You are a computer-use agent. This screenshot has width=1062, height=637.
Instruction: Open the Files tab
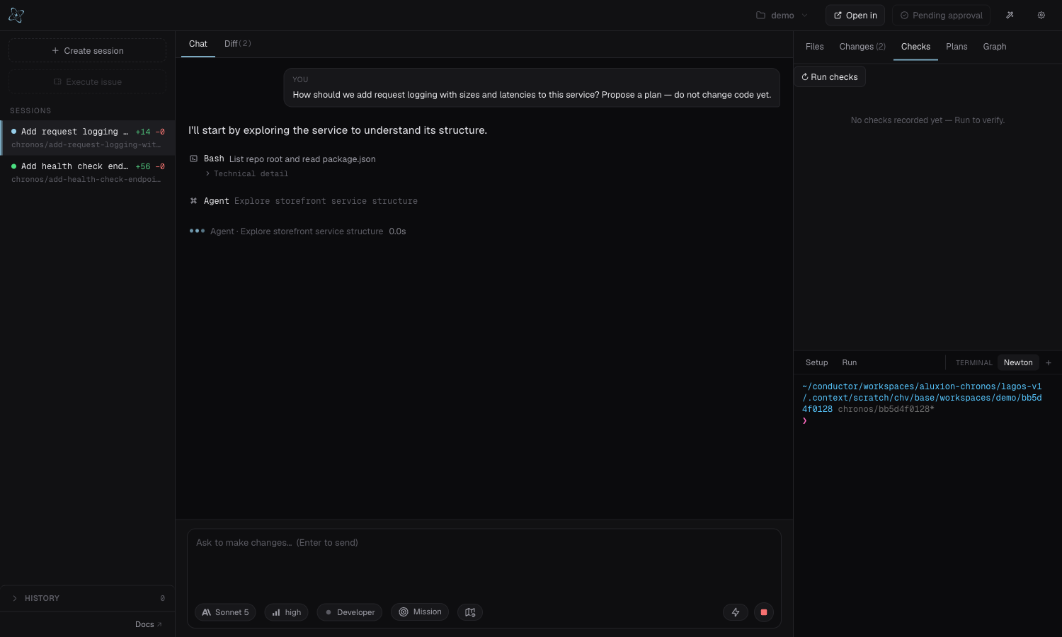pyautogui.click(x=815, y=47)
